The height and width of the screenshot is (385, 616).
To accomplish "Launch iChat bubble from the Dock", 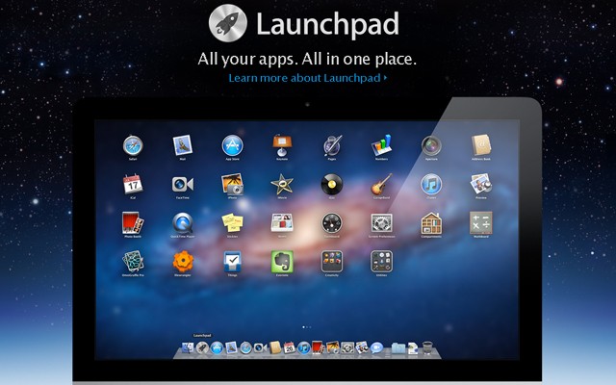I will point(376,347).
